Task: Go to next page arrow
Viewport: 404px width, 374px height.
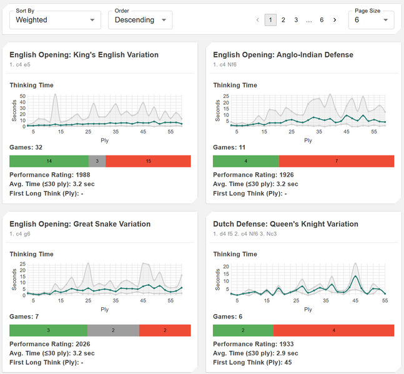Action: (x=335, y=20)
